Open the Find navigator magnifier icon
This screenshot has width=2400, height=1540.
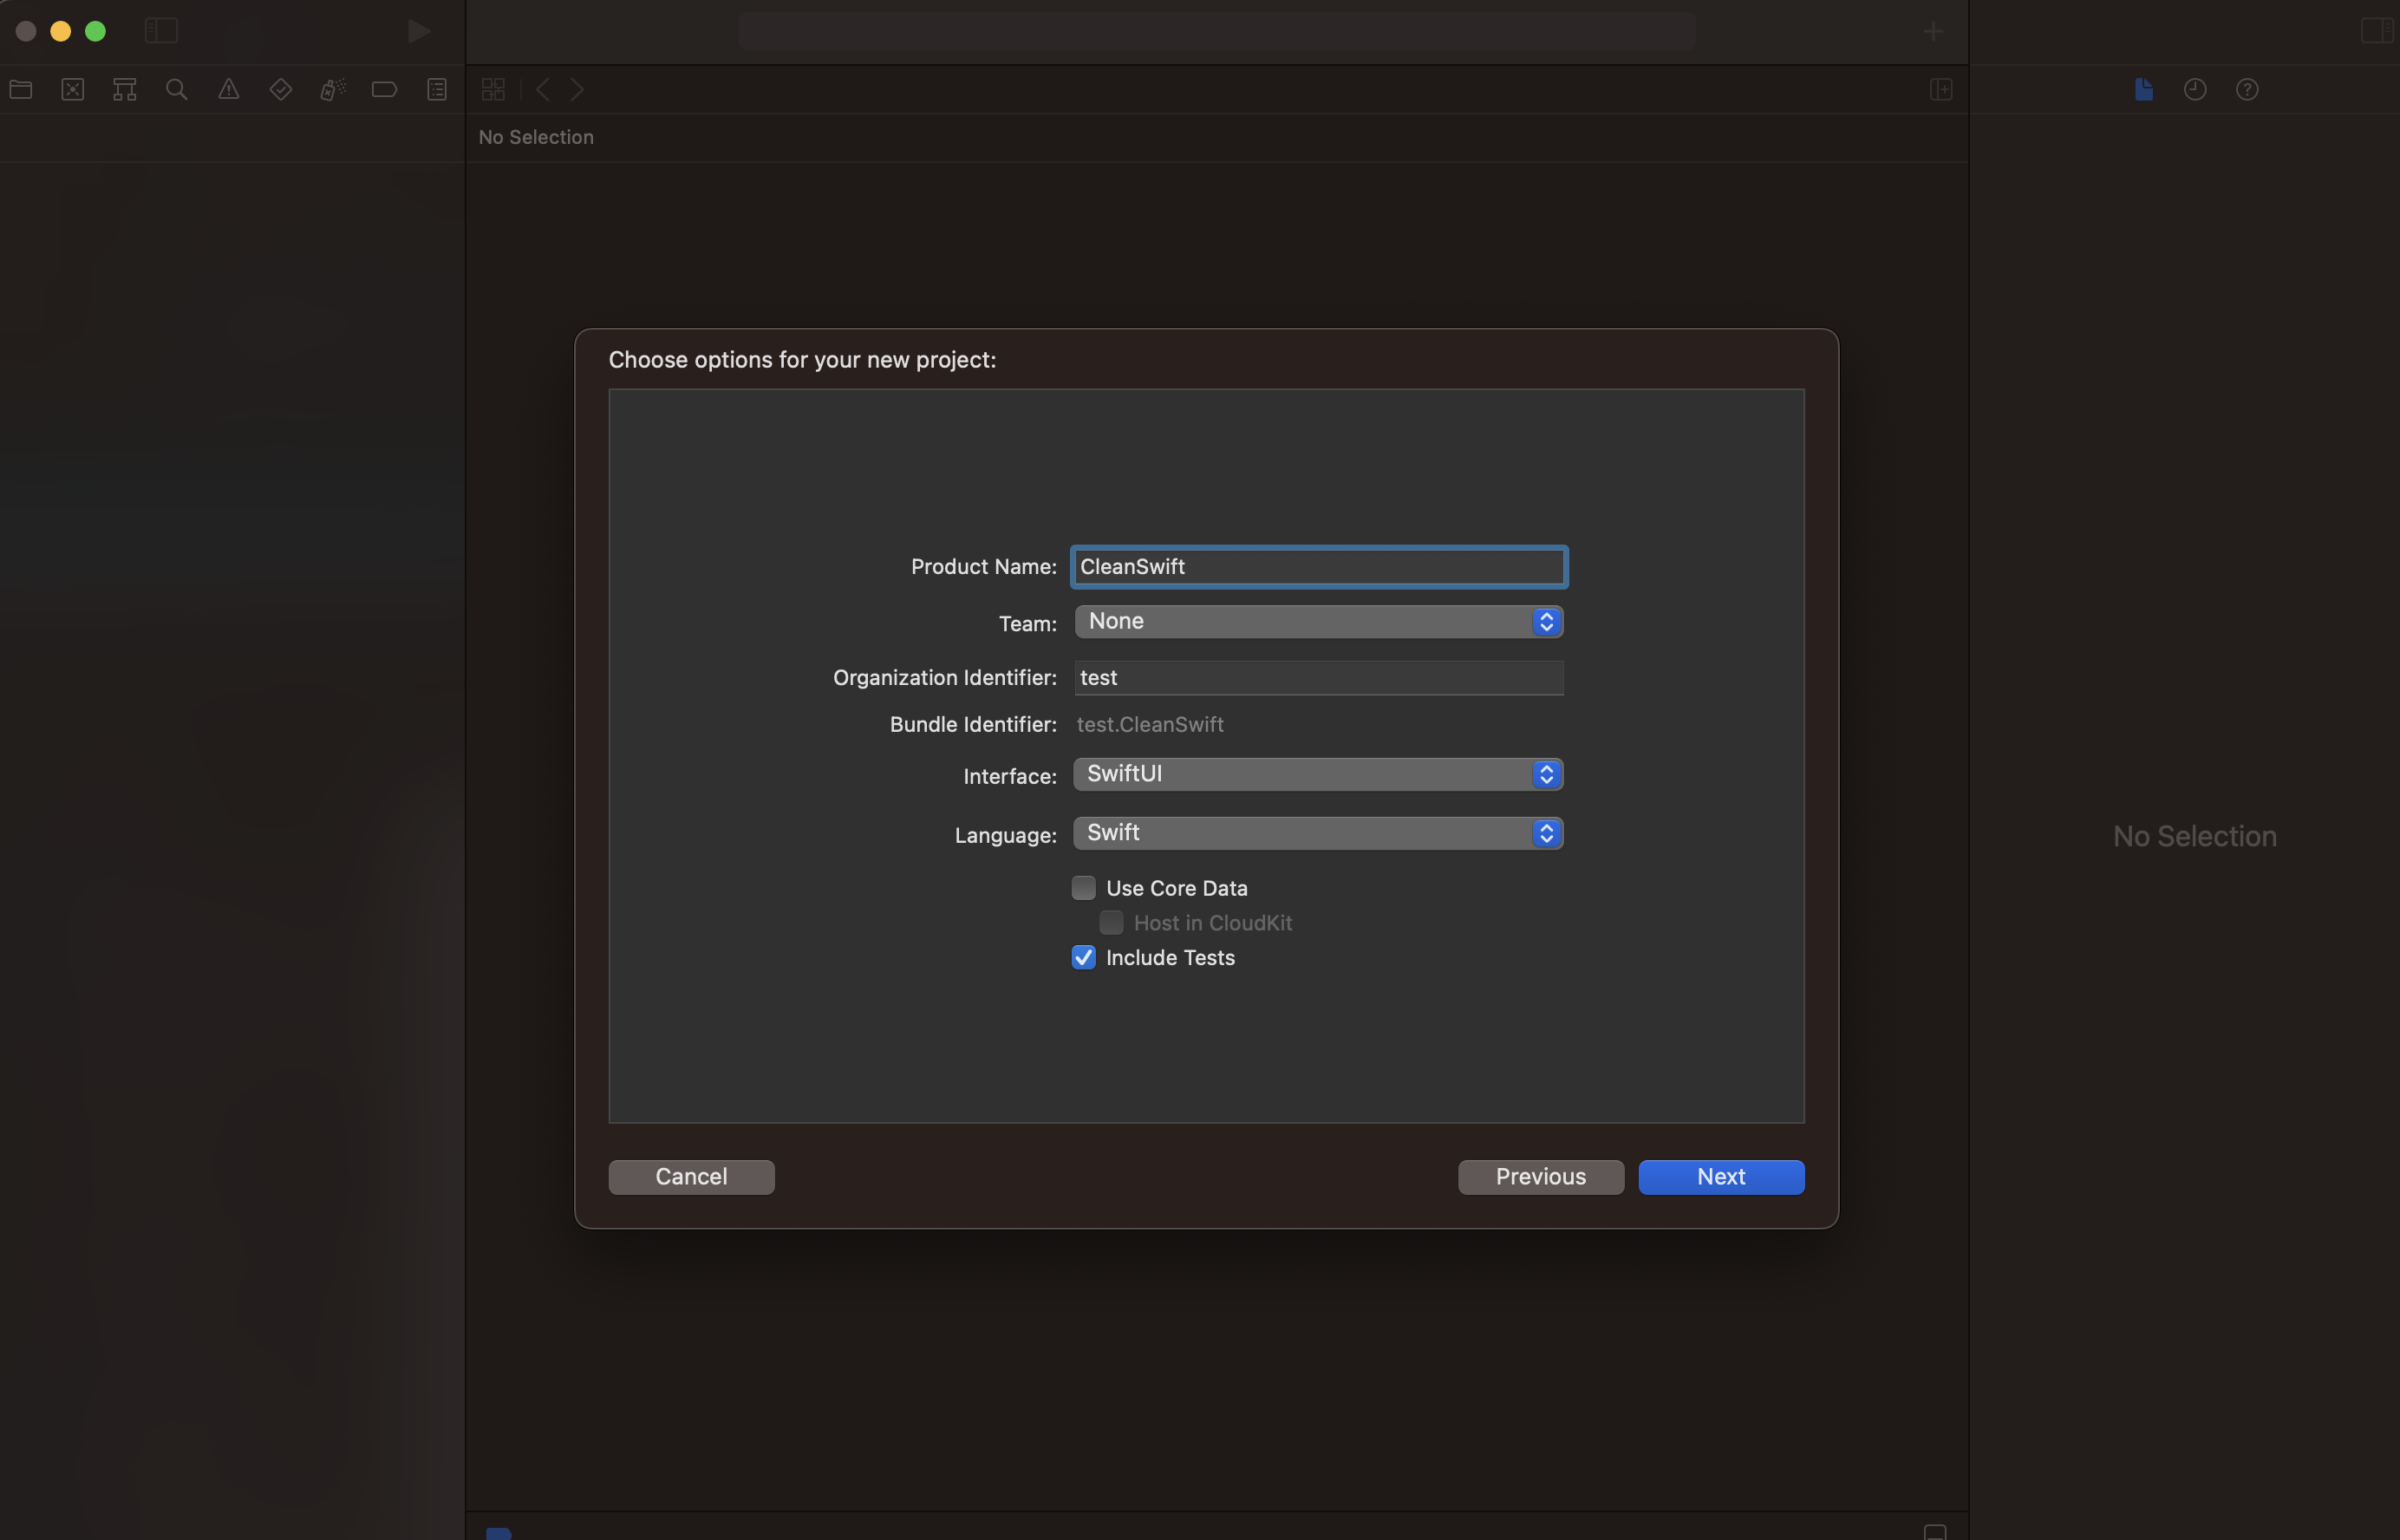click(177, 90)
